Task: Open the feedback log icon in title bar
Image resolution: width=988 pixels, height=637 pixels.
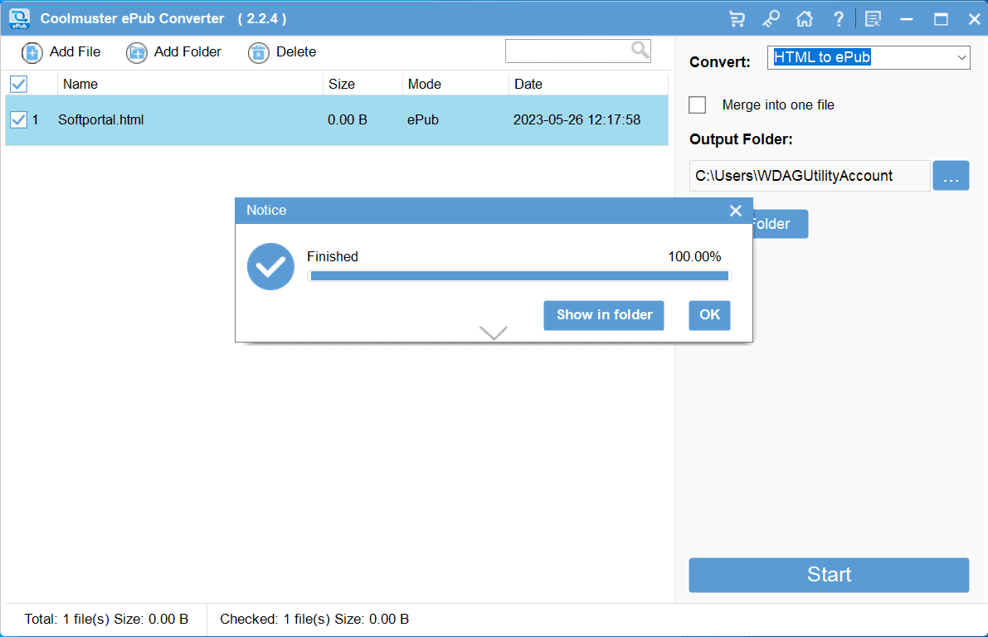Action: point(873,19)
